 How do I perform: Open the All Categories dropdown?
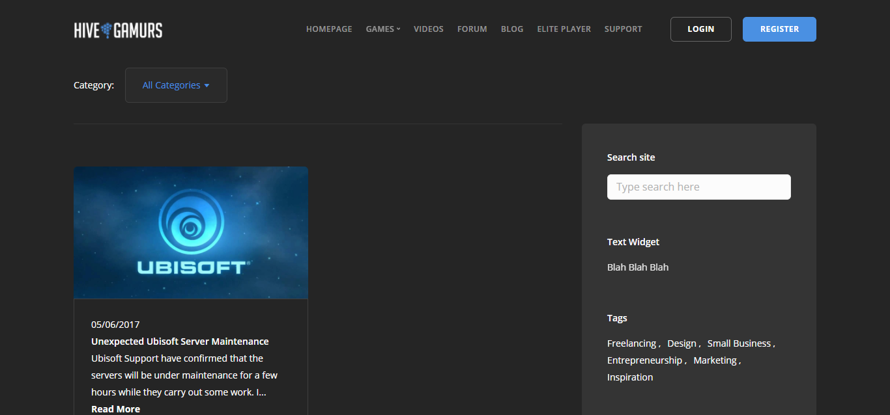(176, 85)
